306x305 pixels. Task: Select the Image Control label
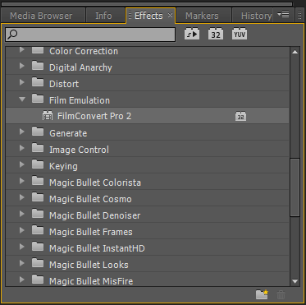click(79, 150)
